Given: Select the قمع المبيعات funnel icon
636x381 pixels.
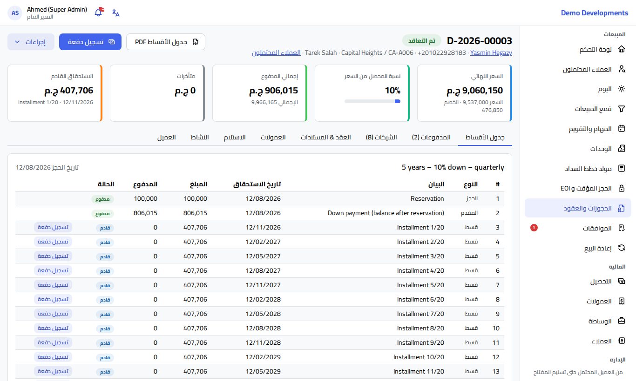Looking at the screenshot, I should click(x=621, y=109).
